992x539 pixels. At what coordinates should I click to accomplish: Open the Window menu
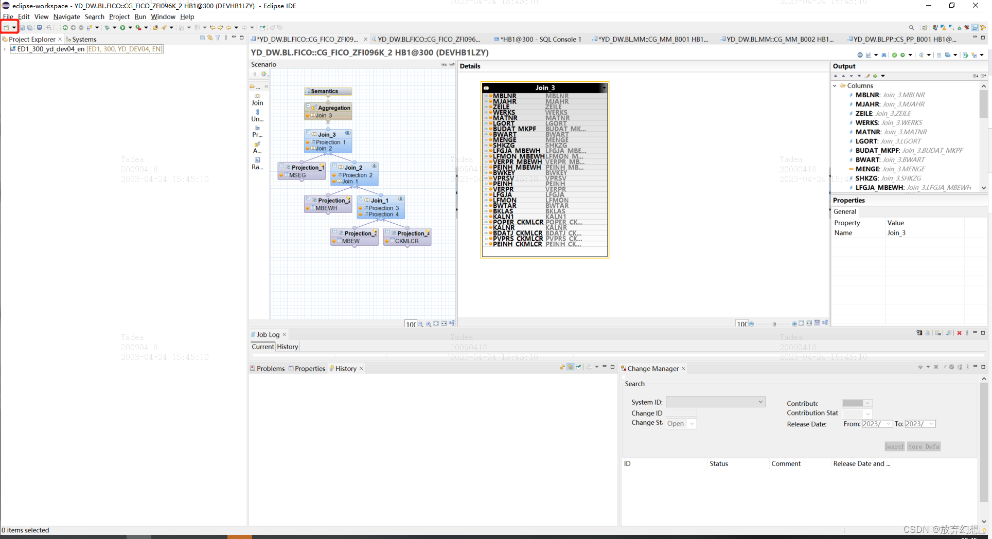[163, 17]
